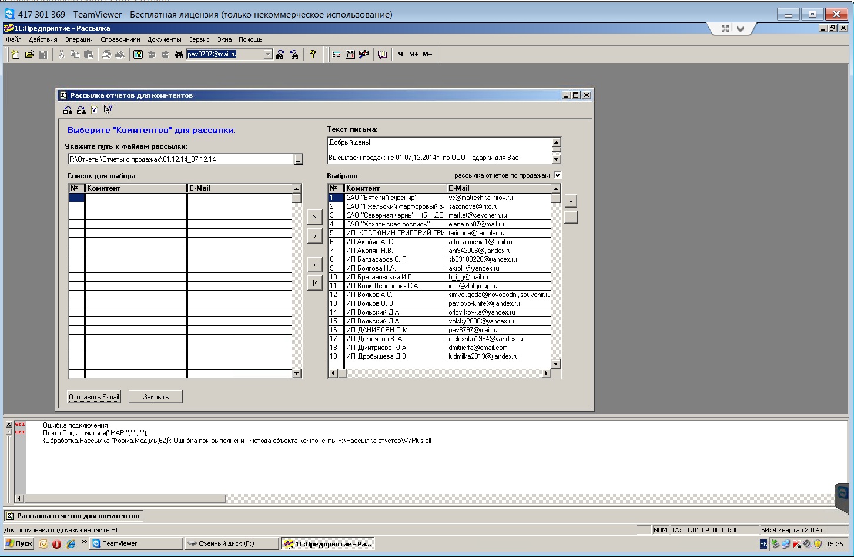Click the book syntax helper icon
This screenshot has width=854, height=557.
pyautogui.click(x=383, y=55)
